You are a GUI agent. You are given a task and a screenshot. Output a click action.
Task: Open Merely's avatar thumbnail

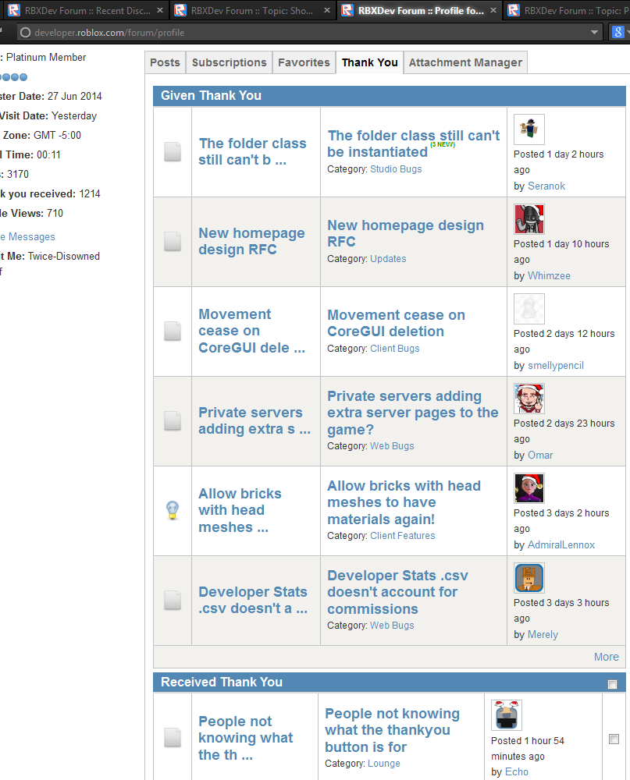click(x=529, y=577)
